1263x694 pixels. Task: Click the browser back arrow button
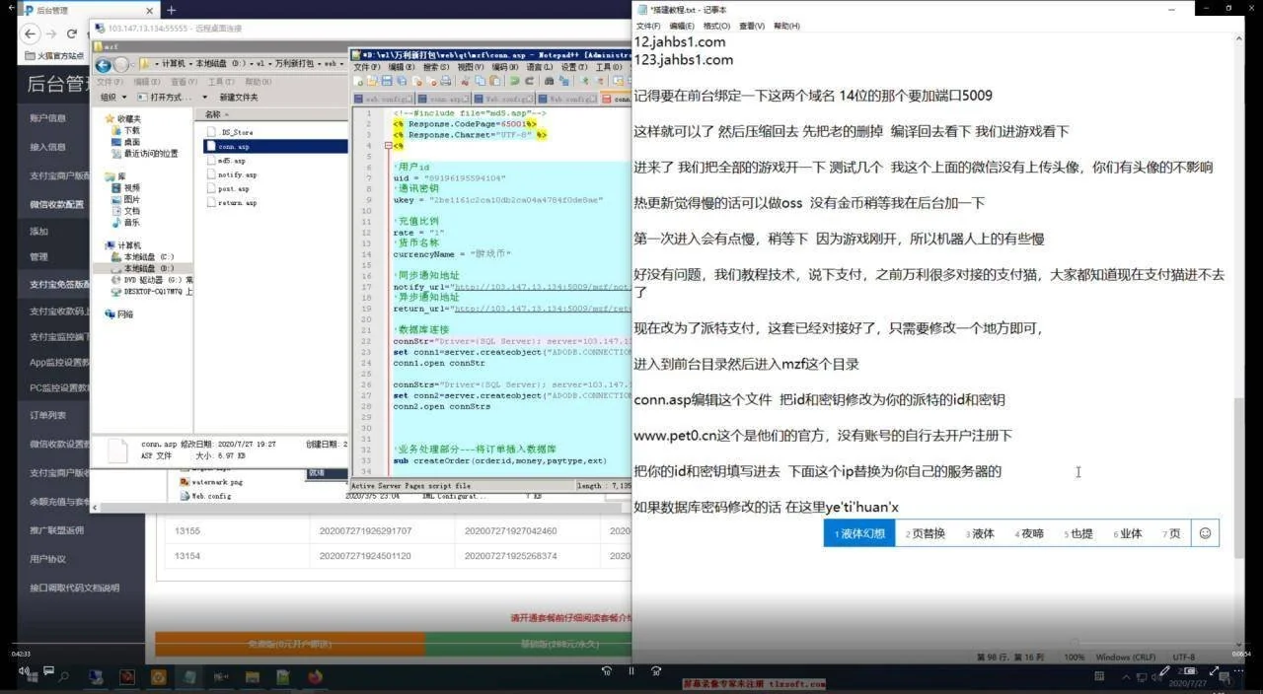(x=32, y=34)
